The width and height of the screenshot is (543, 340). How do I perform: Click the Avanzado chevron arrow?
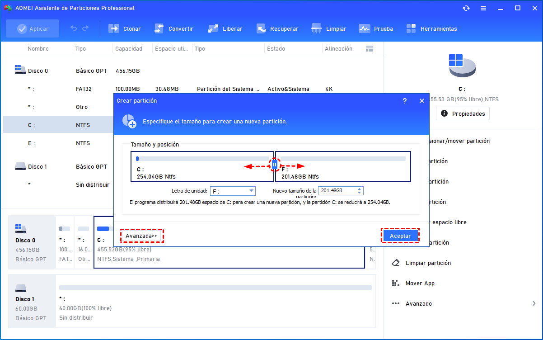[534, 303]
